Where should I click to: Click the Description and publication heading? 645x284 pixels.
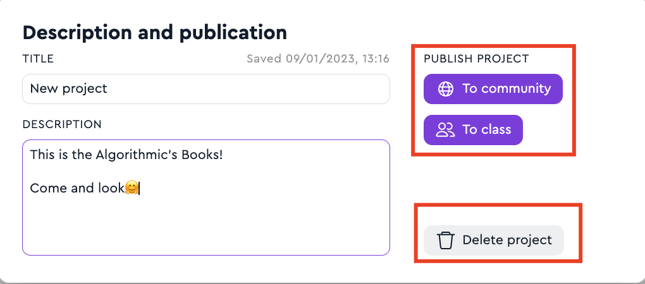(x=155, y=32)
